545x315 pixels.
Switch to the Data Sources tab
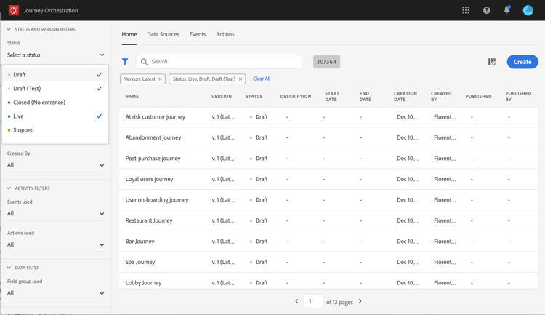coord(163,34)
